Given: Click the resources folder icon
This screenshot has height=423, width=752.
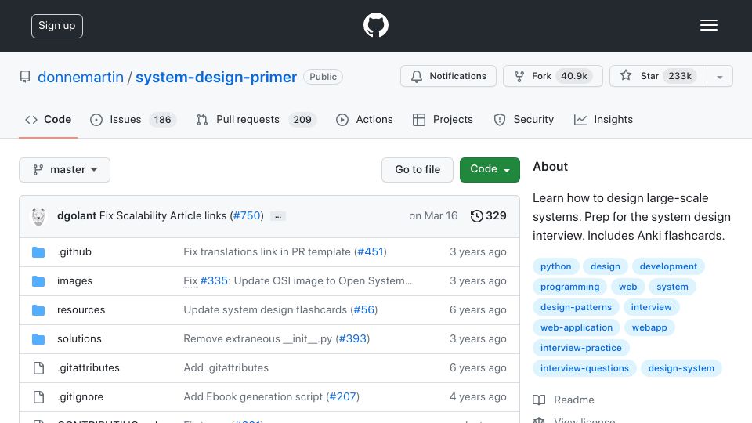Looking at the screenshot, I should click(x=38, y=310).
